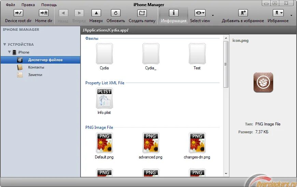The height and width of the screenshot is (187, 297).
Task: Add current path via Добавить в избранное
Action: [x=243, y=16]
